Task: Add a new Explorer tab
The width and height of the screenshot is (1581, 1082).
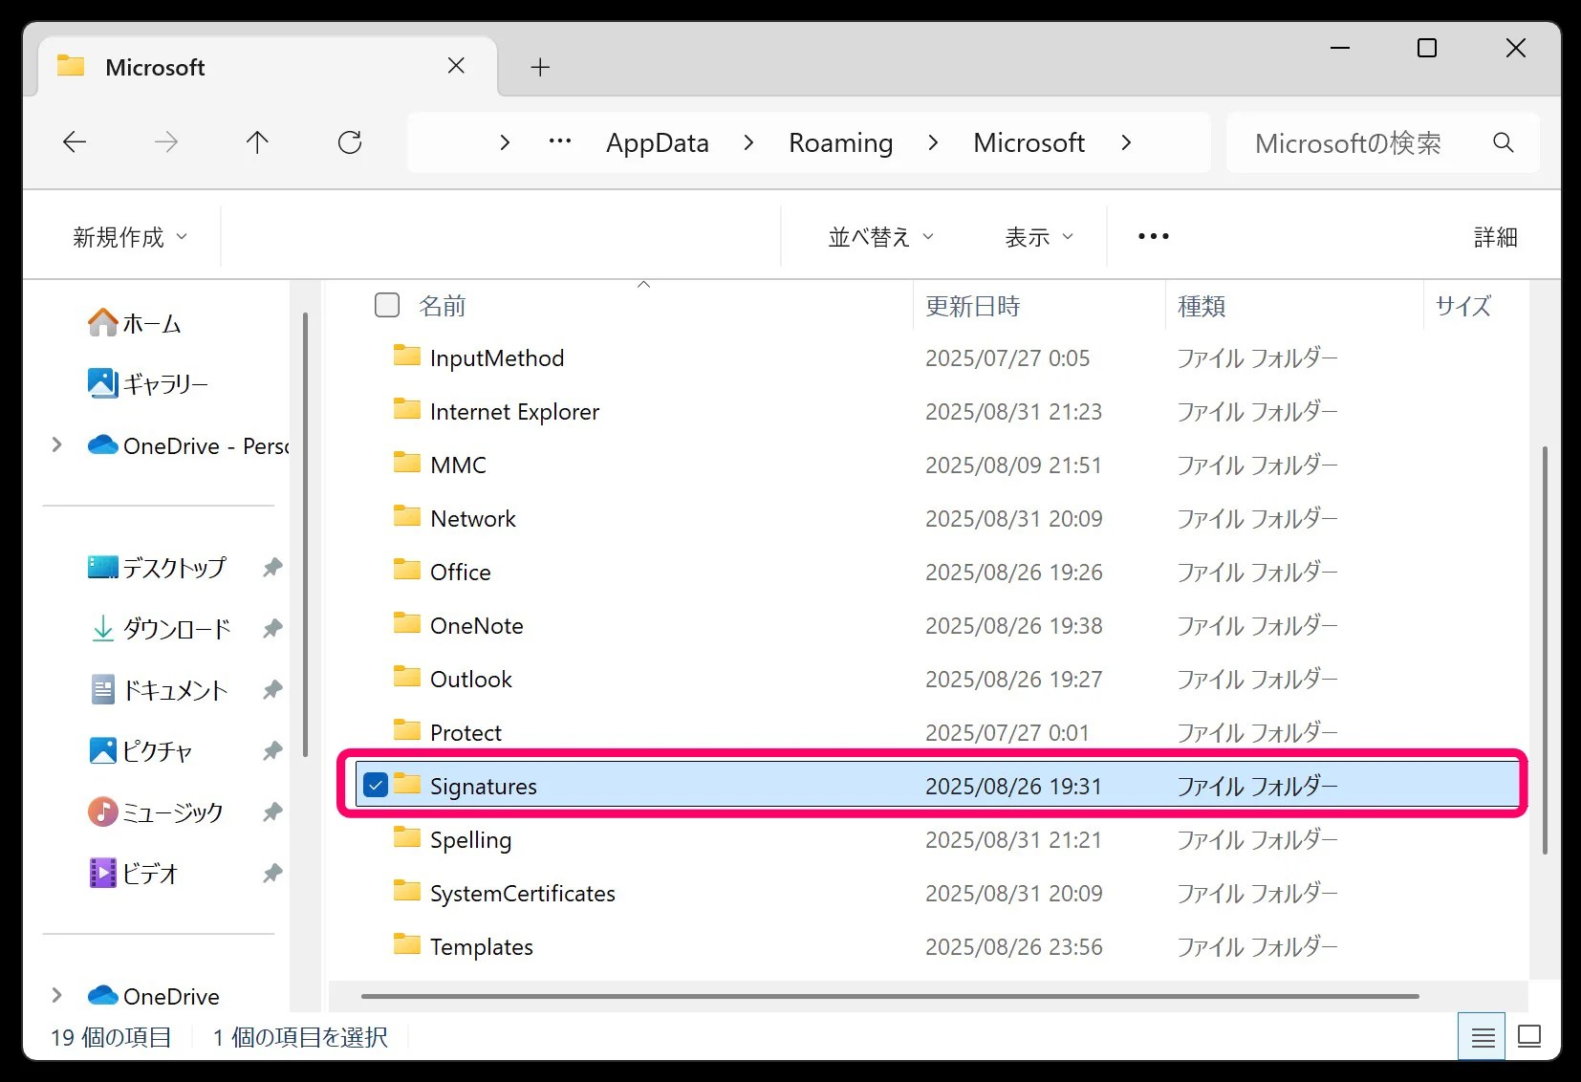Action: click(x=540, y=67)
